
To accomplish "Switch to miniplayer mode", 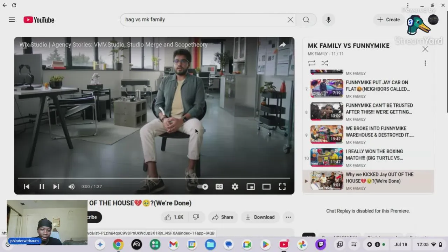I will 251,187.
